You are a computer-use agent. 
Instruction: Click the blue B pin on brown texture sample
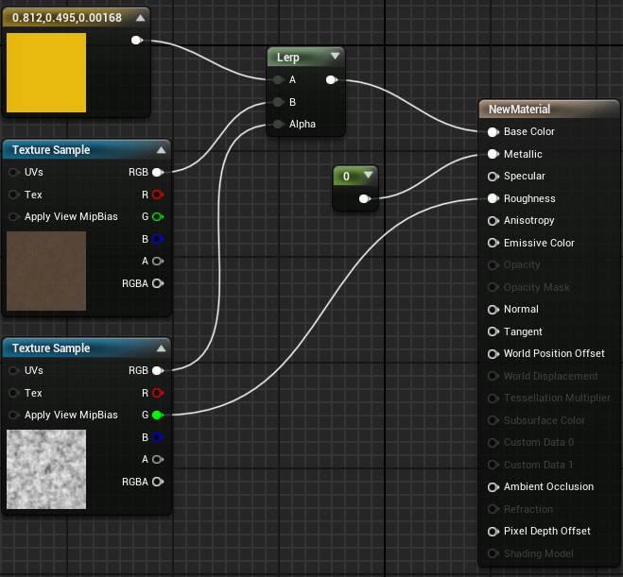(x=158, y=239)
